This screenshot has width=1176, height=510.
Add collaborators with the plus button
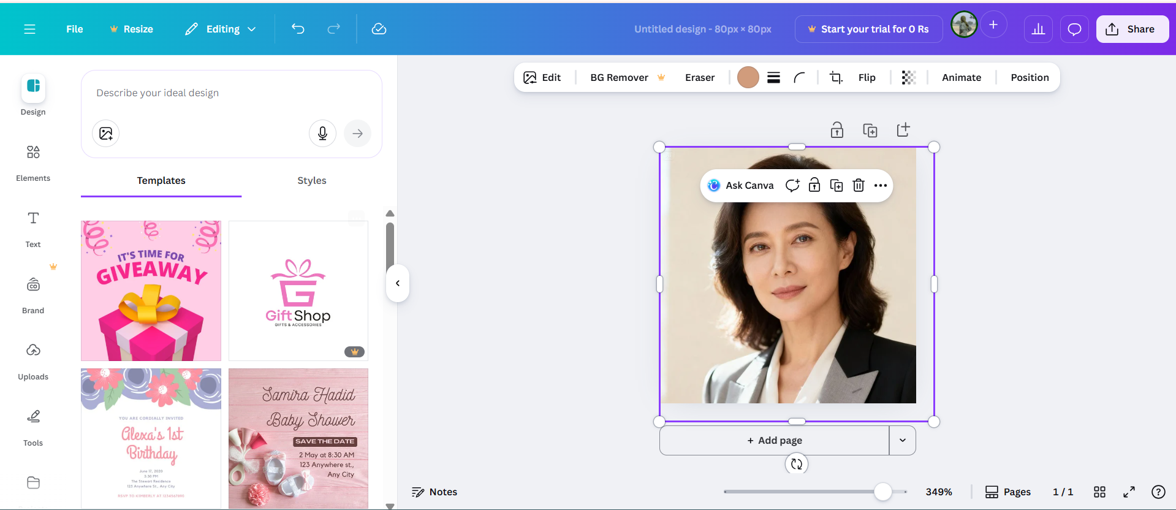(993, 25)
